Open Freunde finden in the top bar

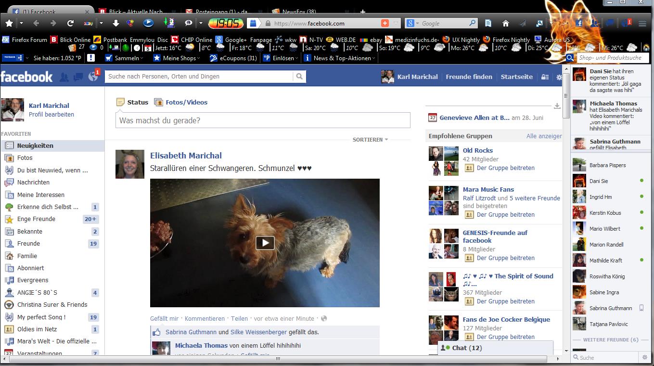(x=469, y=77)
